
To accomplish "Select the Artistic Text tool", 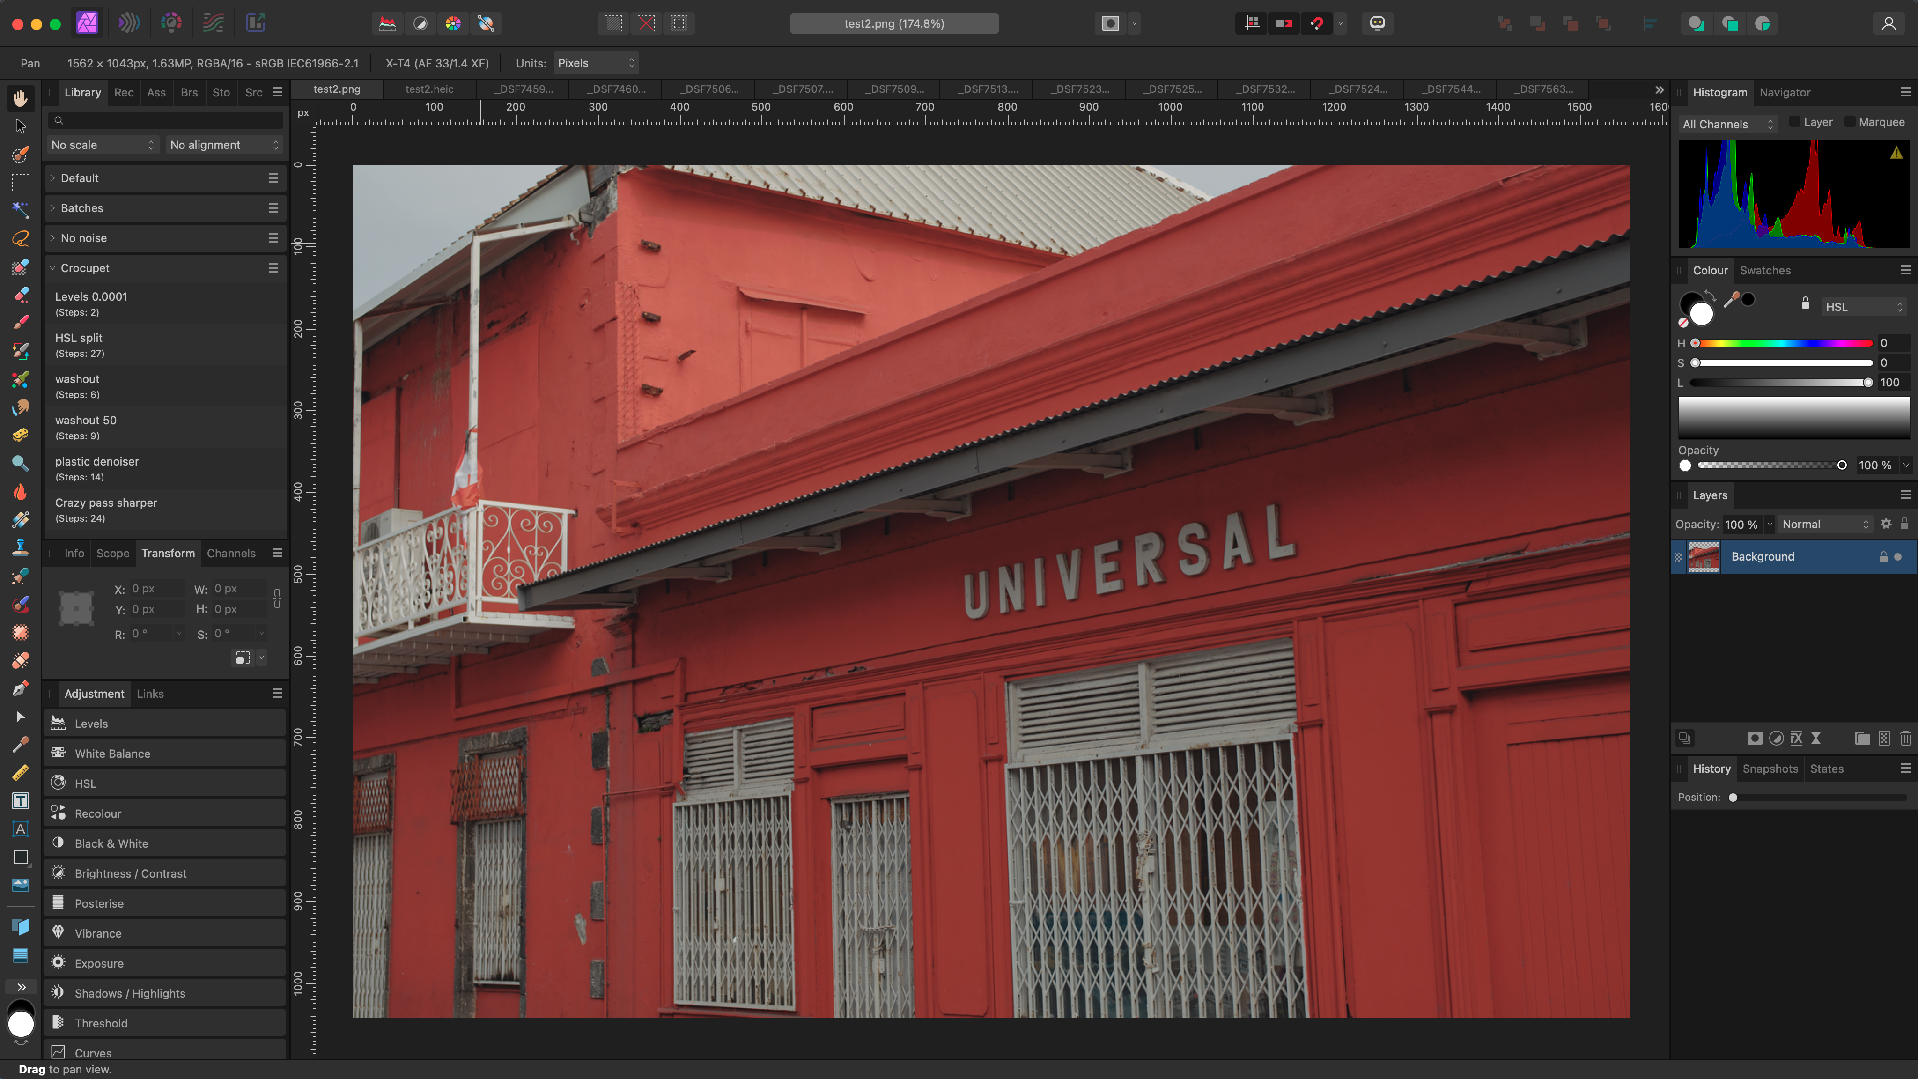I will coord(20,829).
